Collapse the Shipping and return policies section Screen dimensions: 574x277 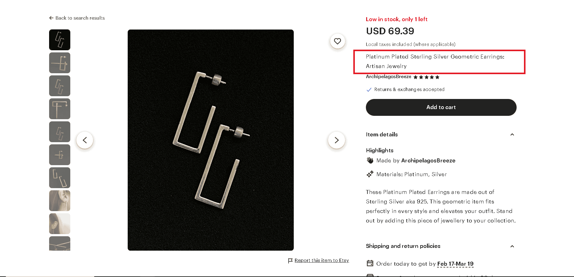[512, 246]
